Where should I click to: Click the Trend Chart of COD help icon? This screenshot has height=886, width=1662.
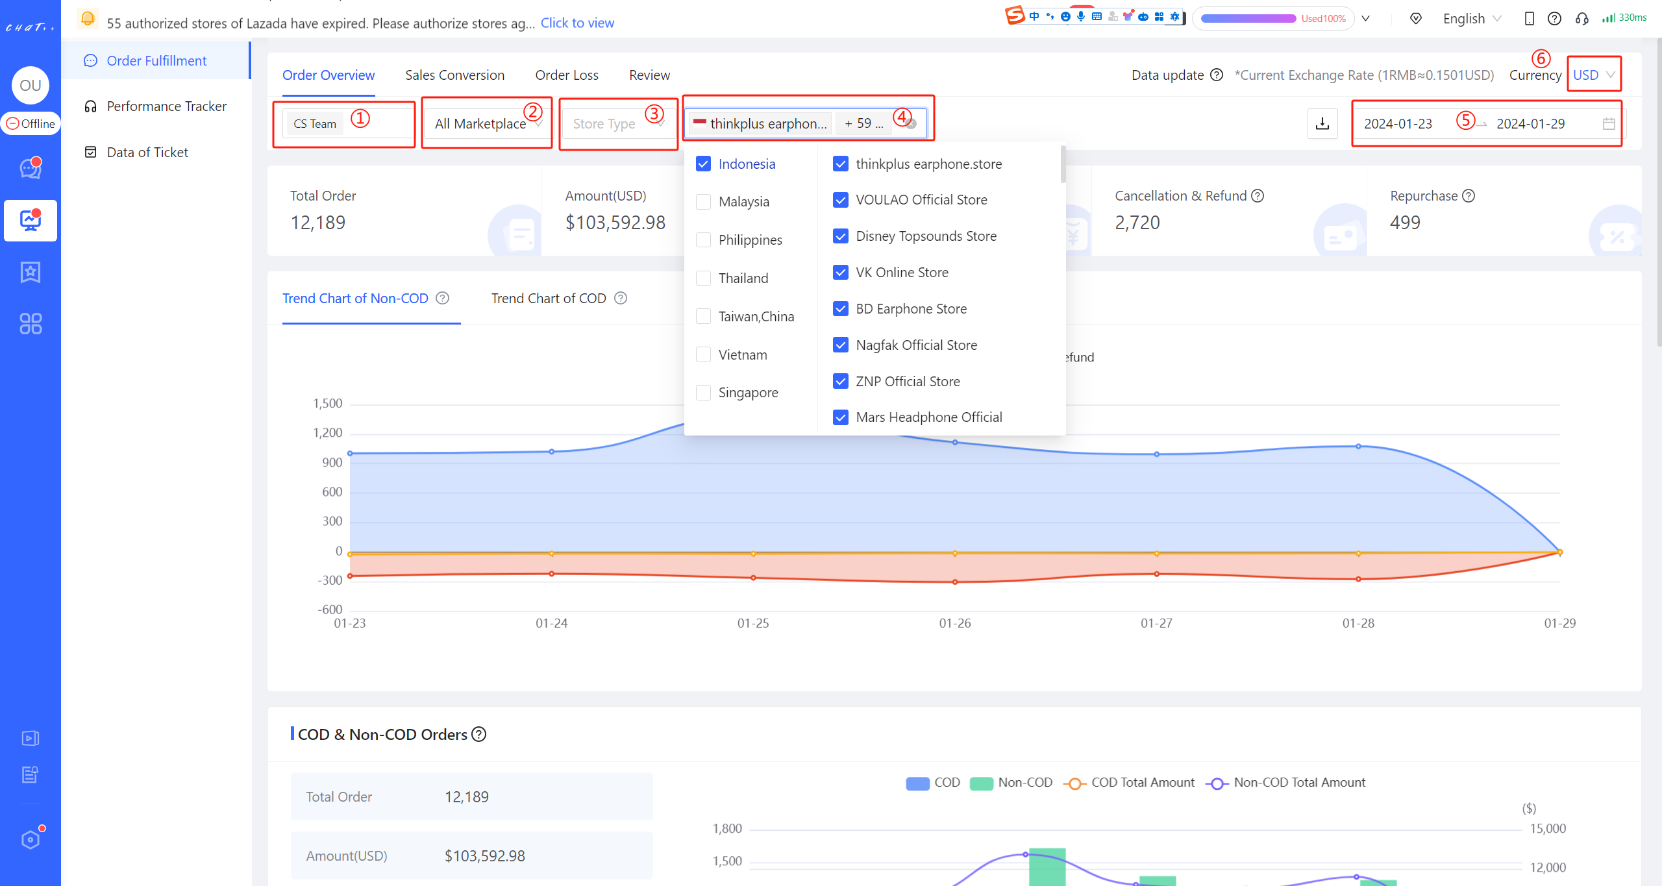tap(621, 298)
